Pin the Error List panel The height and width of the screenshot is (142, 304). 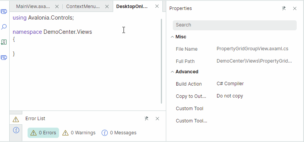(147, 119)
